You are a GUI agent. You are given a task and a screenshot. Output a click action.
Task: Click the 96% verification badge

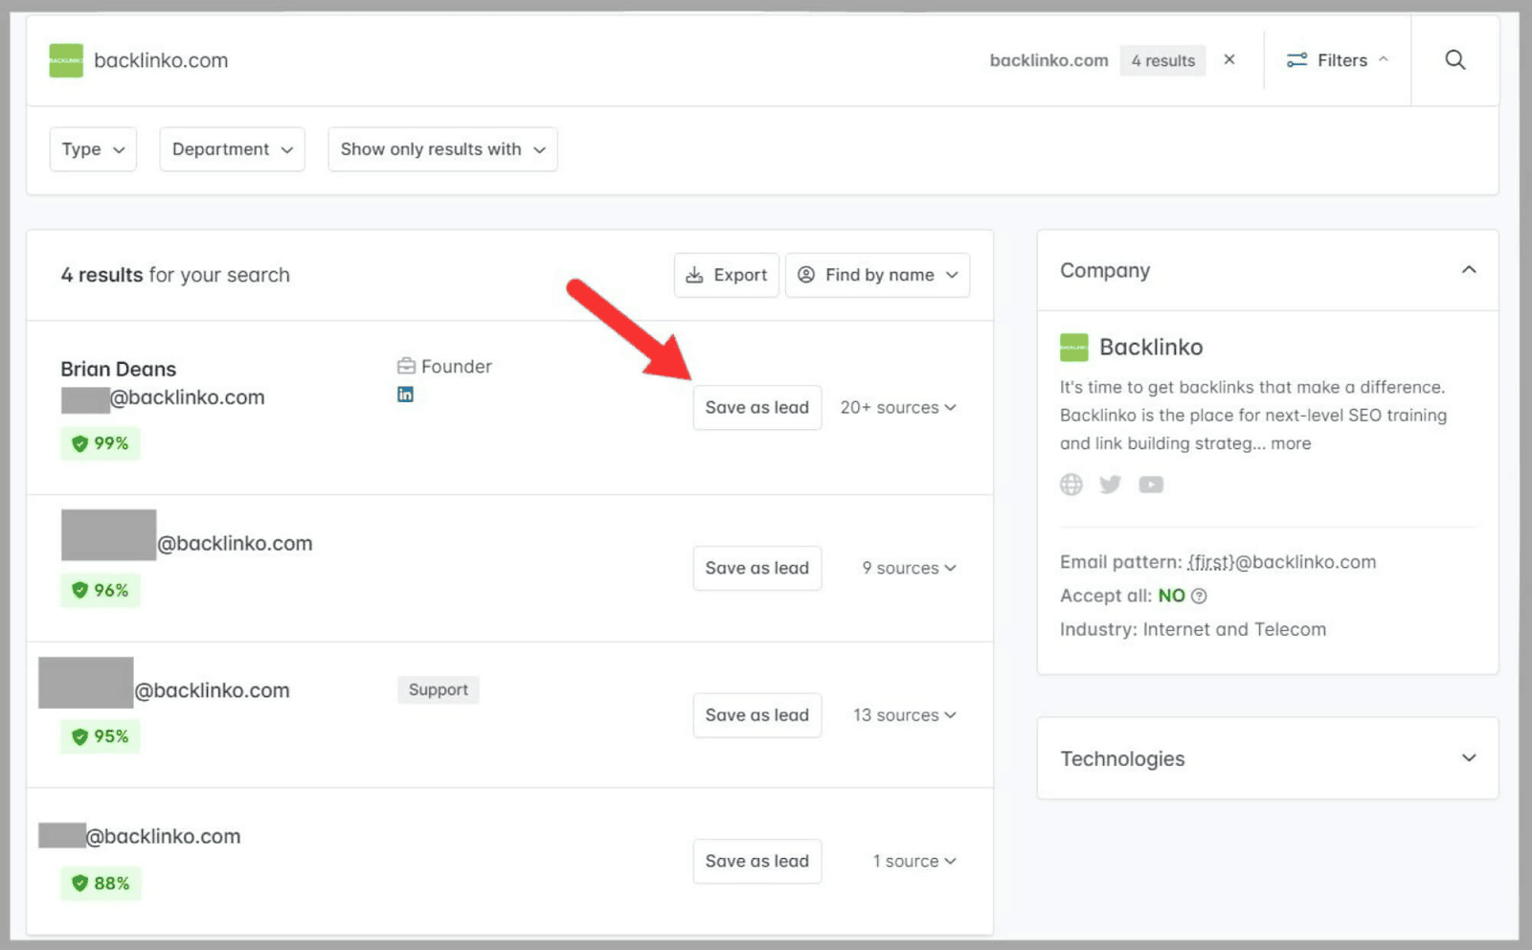point(101,590)
